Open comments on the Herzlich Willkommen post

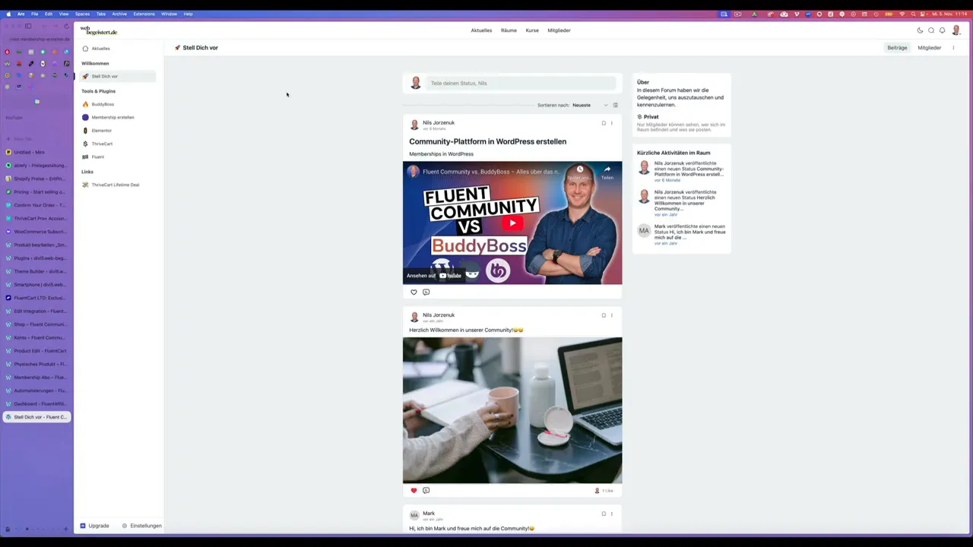[x=426, y=491]
